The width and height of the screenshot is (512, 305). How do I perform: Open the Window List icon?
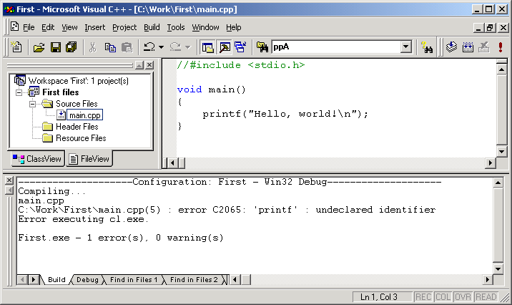pos(240,47)
